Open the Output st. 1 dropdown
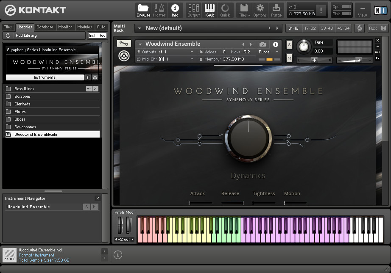This screenshot has height=273, width=391. pos(192,52)
